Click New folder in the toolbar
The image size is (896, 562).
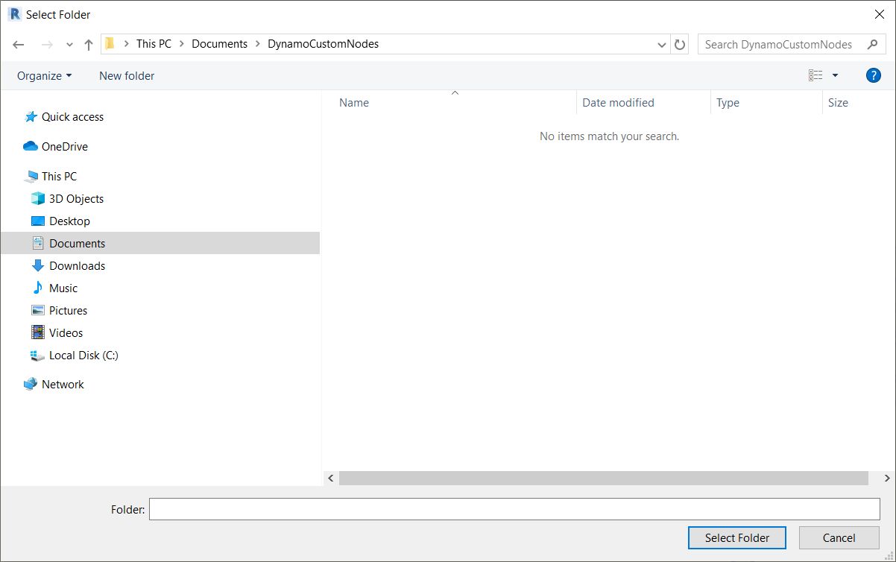[127, 76]
